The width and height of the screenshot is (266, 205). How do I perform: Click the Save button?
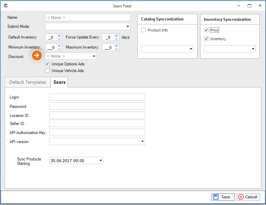click(223, 197)
